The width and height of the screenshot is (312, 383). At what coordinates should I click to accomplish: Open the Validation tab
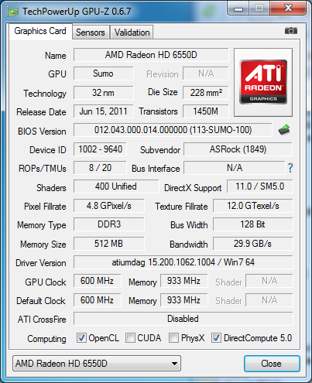132,32
